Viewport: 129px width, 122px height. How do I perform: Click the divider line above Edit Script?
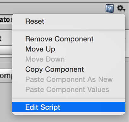point(69,98)
